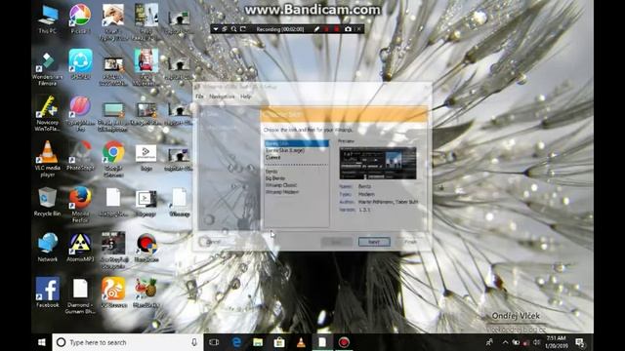The image size is (625, 351).
Task: Select the highlighted Bento Skin entry
Action: coord(297,143)
